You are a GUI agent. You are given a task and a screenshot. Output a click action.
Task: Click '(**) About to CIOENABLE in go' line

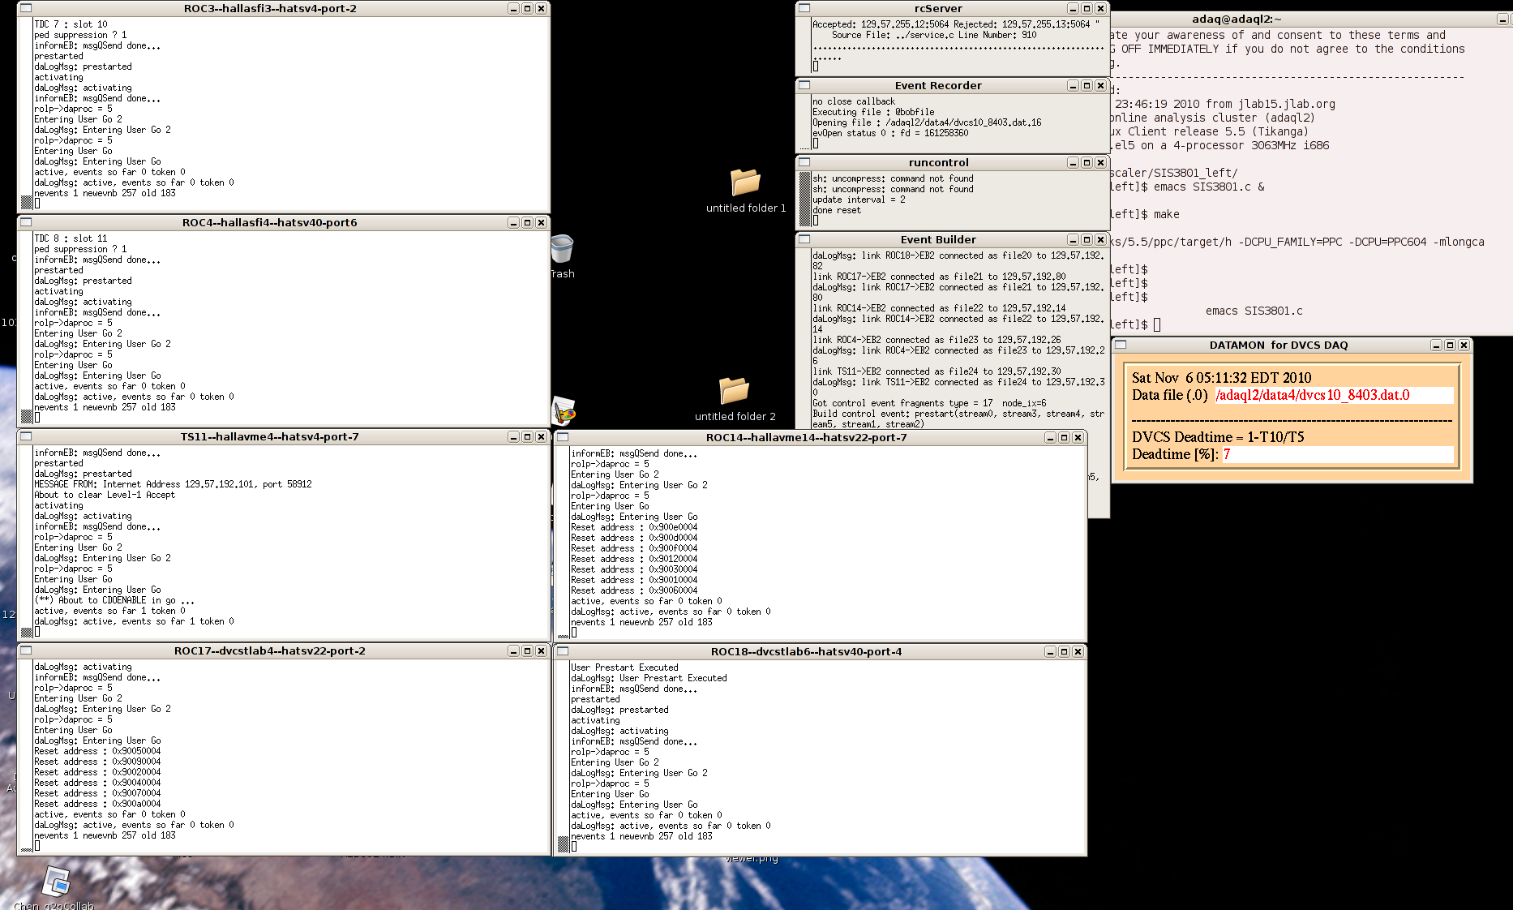[114, 600]
